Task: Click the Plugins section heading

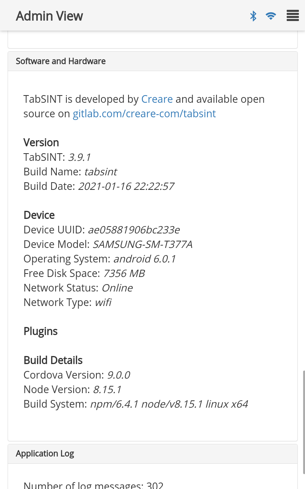Action: [40, 331]
